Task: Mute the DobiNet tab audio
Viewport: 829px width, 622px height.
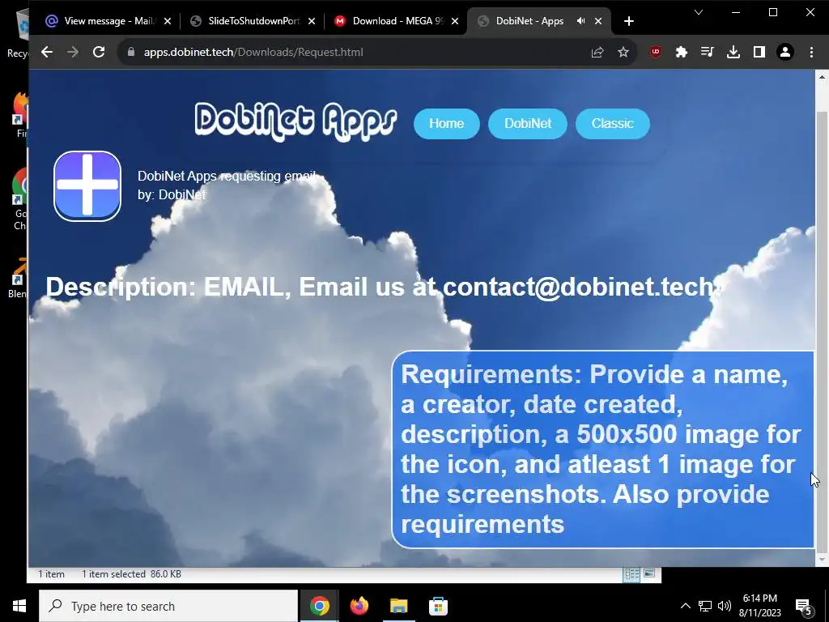Action: click(580, 21)
